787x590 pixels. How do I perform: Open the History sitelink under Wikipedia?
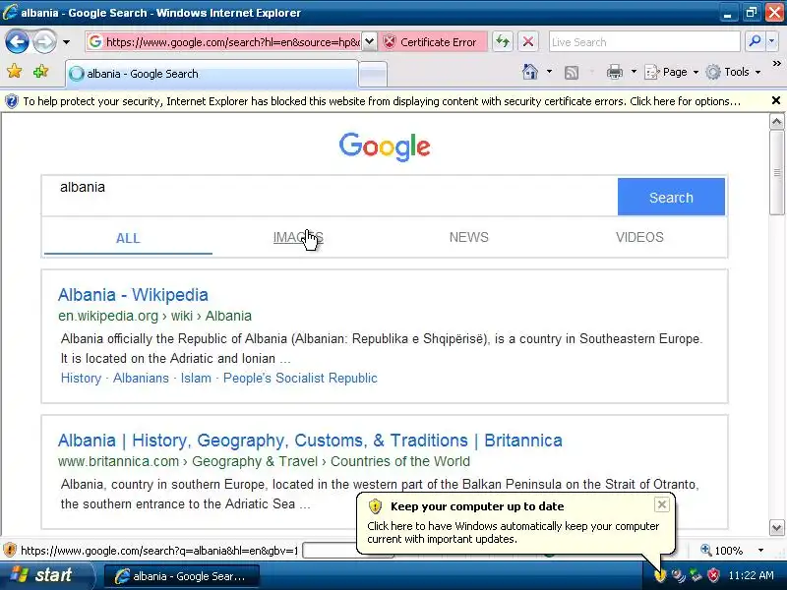click(x=81, y=378)
